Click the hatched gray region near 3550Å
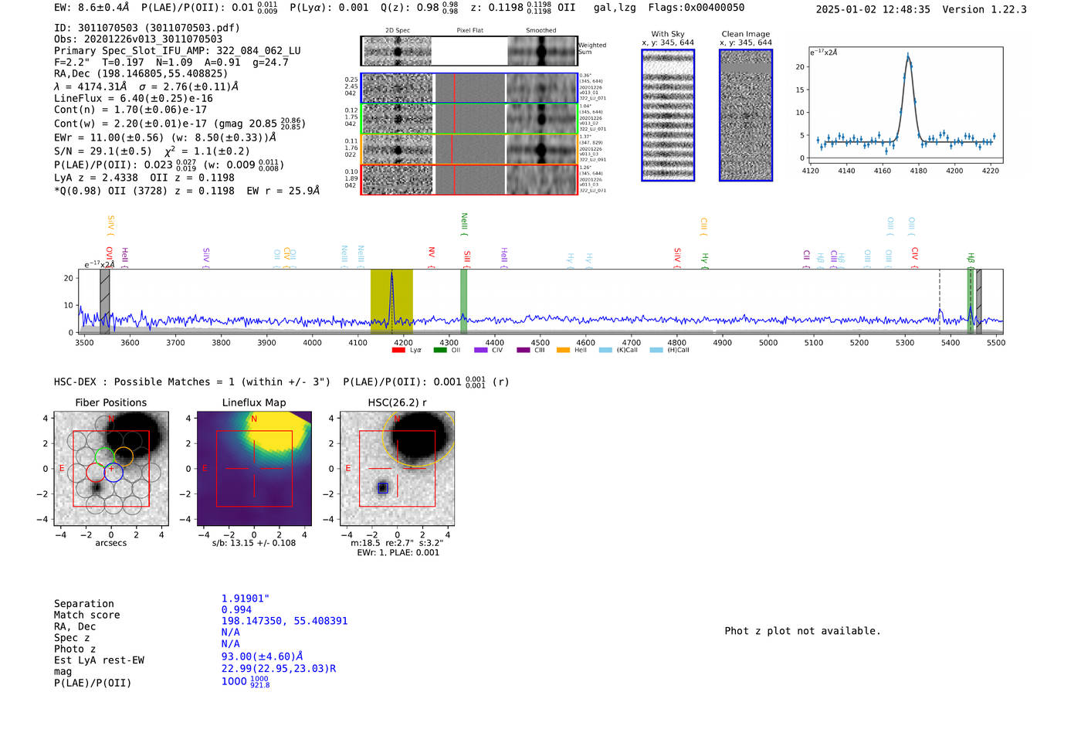This screenshot has height=736, width=1081. pyautogui.click(x=105, y=300)
